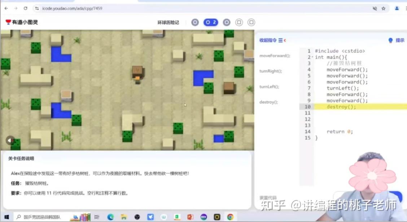The image size is (407, 222).
Task: Click the 有道小图灵 logo
Action: [22, 22]
